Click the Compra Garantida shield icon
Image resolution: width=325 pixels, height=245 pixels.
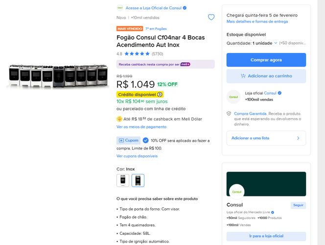pyautogui.click(x=229, y=114)
